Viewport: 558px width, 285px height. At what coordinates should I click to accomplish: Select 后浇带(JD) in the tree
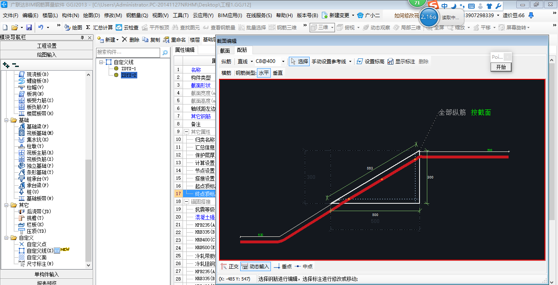[x=39, y=212]
